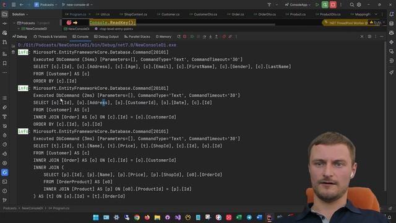Viewport: 396px width, 223px height.
Task: Click the Bookmarks sidebar icon
Action: coord(4,63)
